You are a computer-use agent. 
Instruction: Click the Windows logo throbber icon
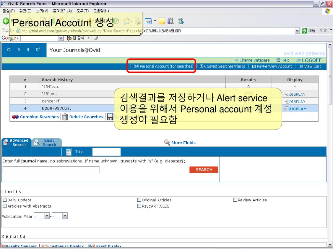point(327,11)
